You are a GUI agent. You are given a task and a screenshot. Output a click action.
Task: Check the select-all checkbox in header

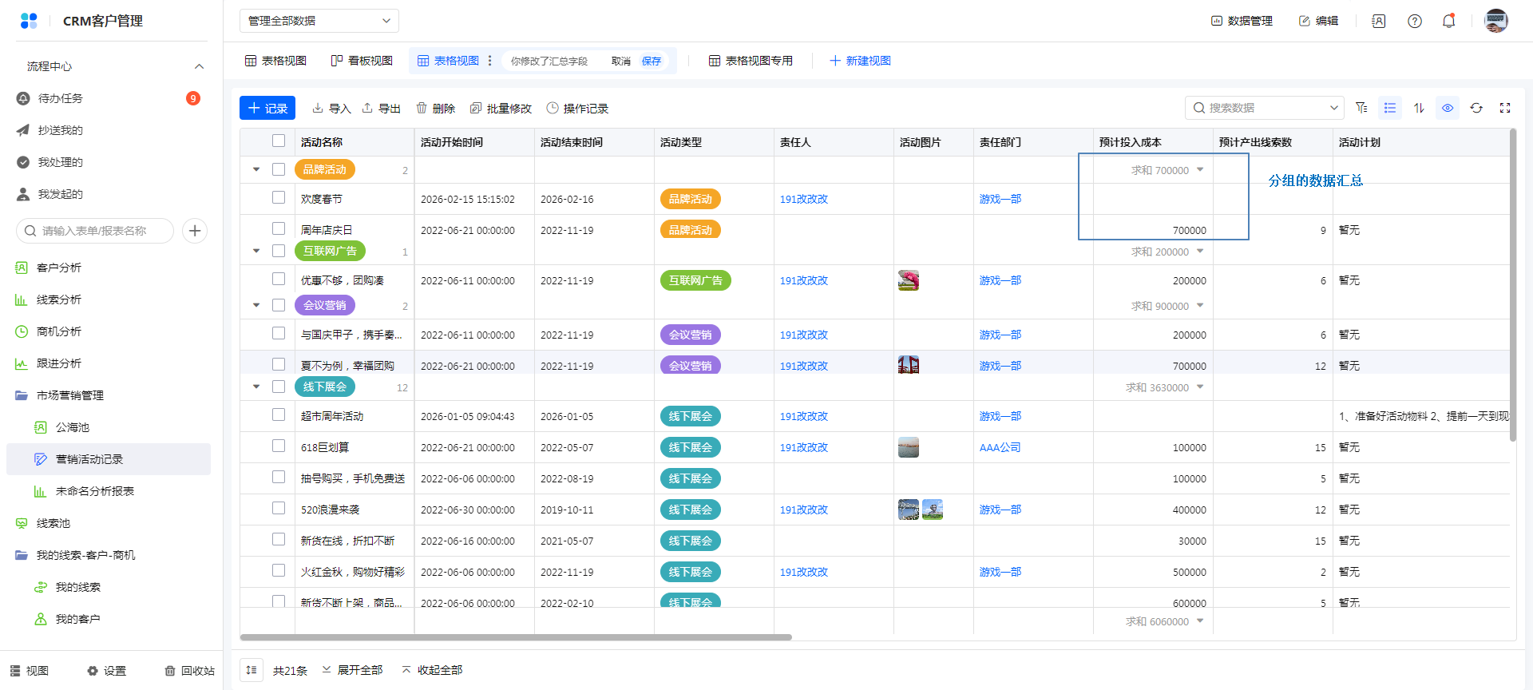coord(279,141)
